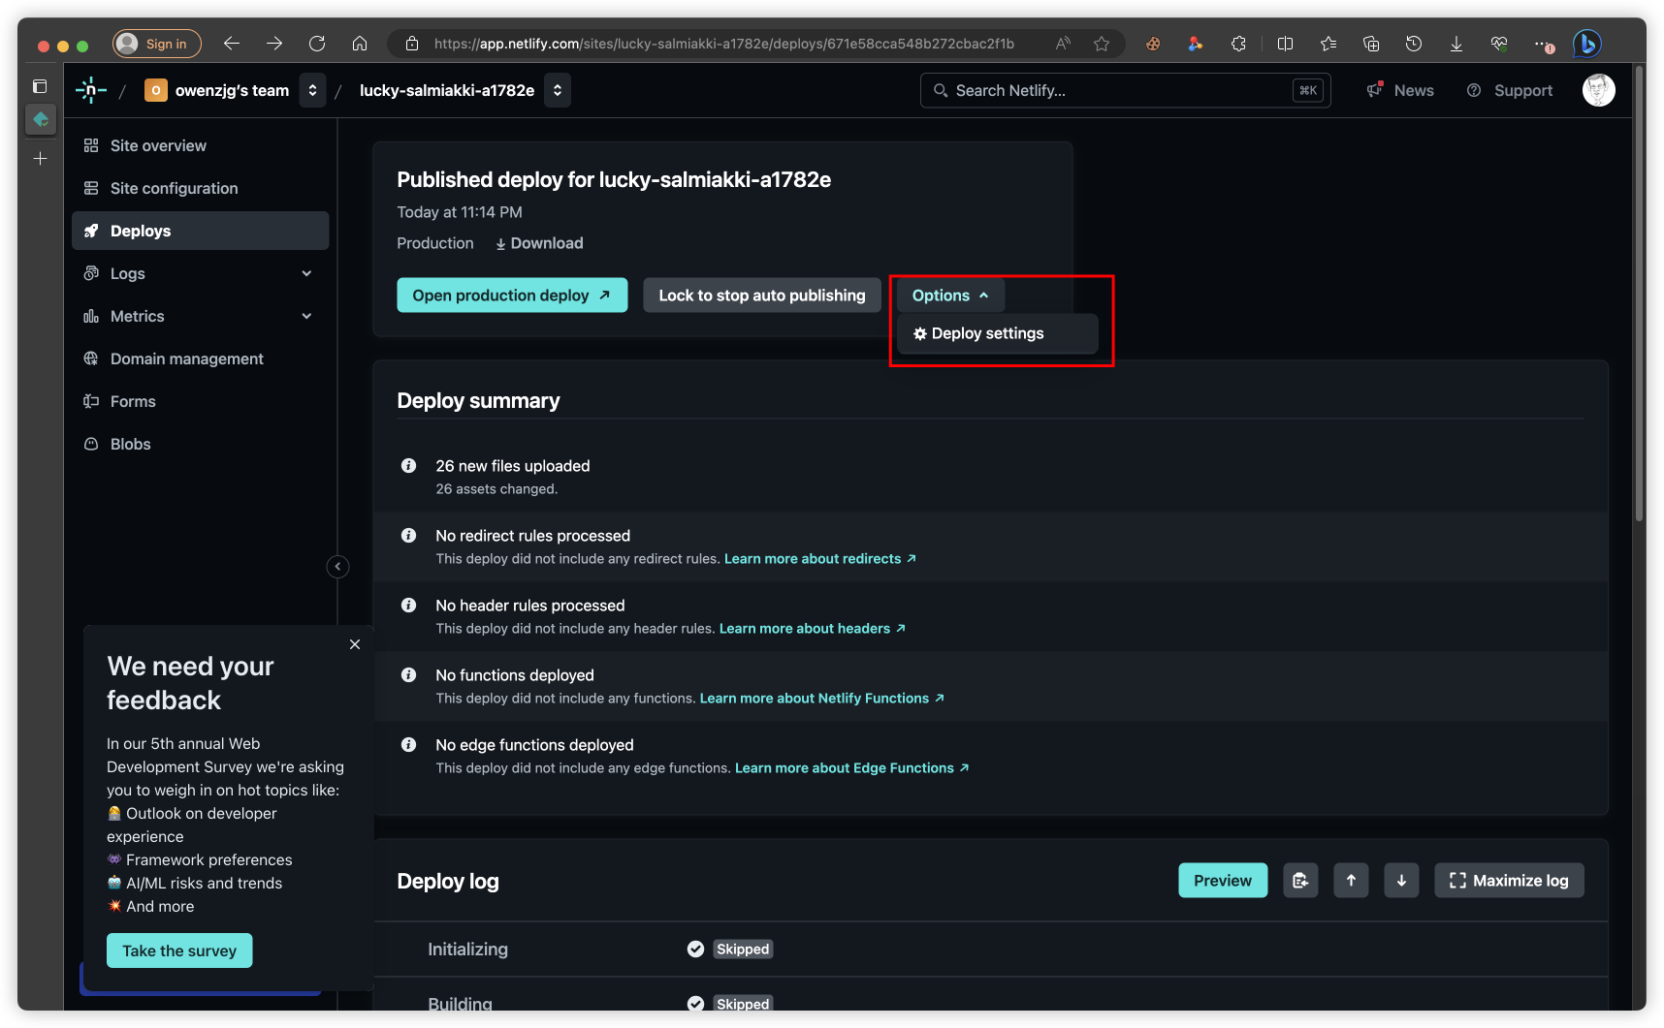Open browser home page icon
This screenshot has height=1028, width=1664.
coord(360,44)
